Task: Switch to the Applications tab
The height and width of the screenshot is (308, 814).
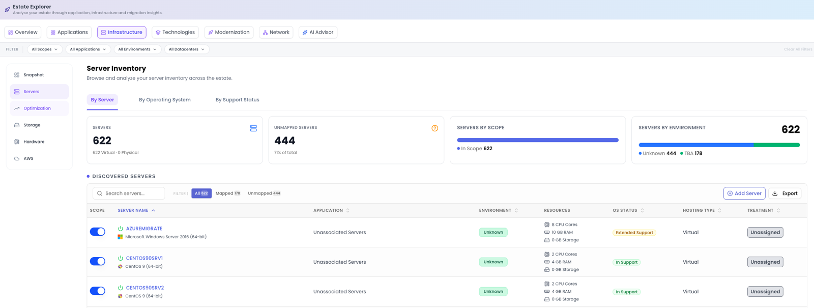Action: [69, 32]
